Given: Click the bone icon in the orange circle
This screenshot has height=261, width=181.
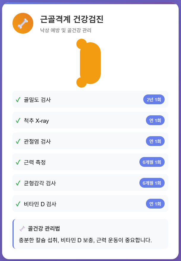Looking at the screenshot, I should [x=23, y=23].
